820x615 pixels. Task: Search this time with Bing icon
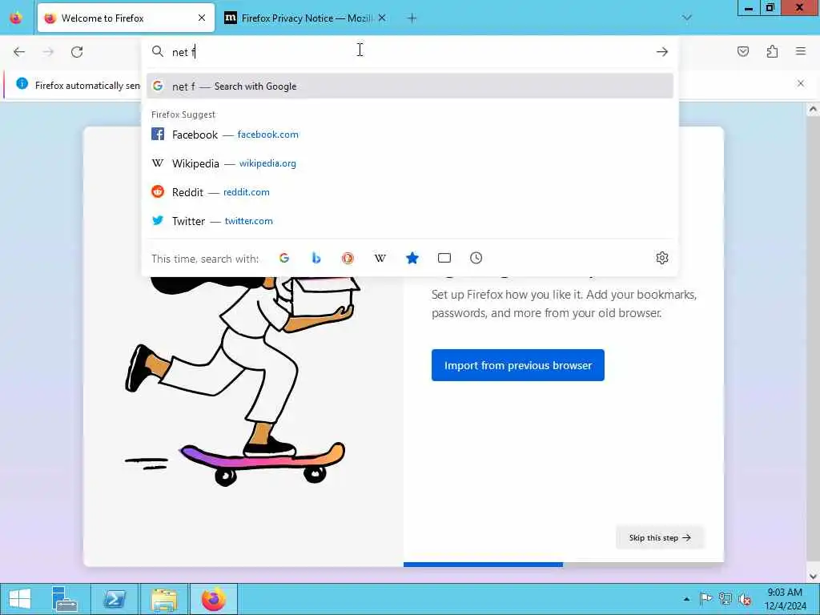(316, 258)
